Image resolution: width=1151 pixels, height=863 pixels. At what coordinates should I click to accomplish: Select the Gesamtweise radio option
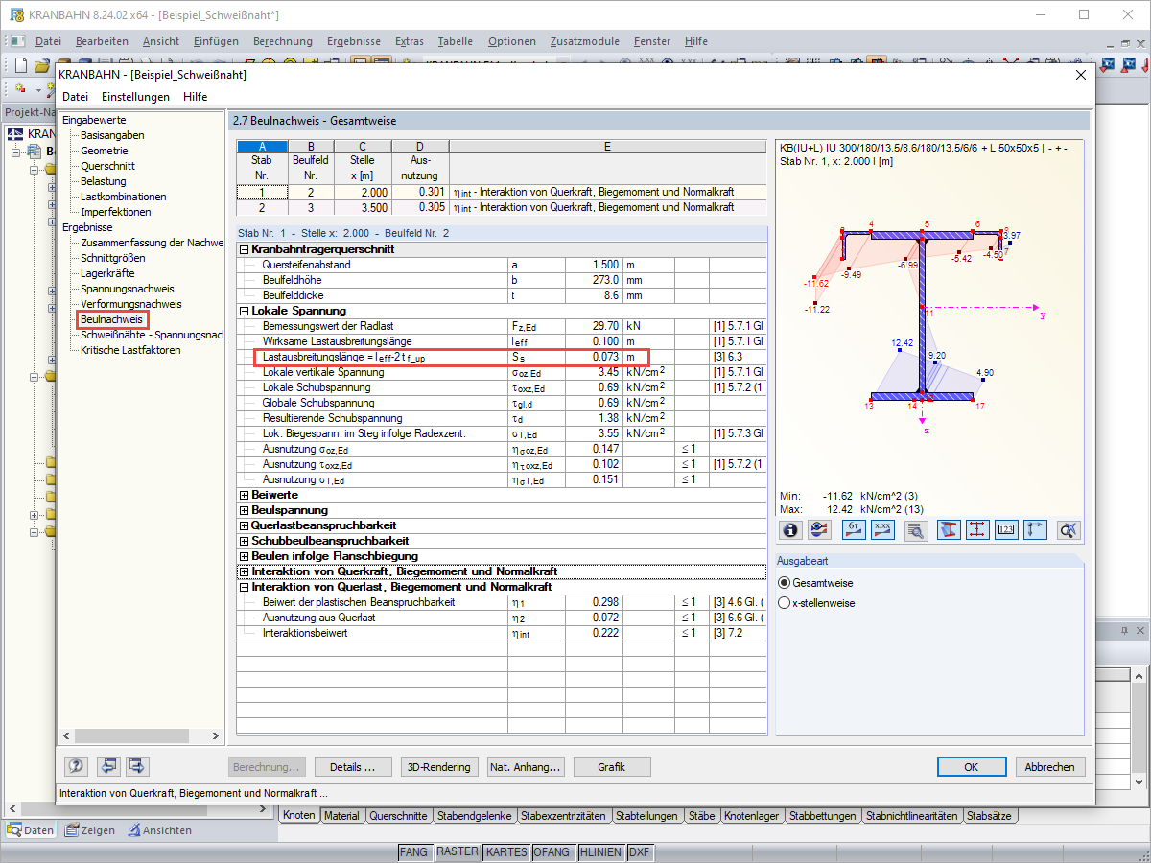click(785, 583)
